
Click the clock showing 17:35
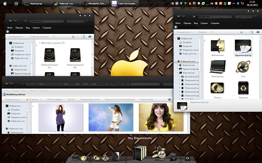252,3
